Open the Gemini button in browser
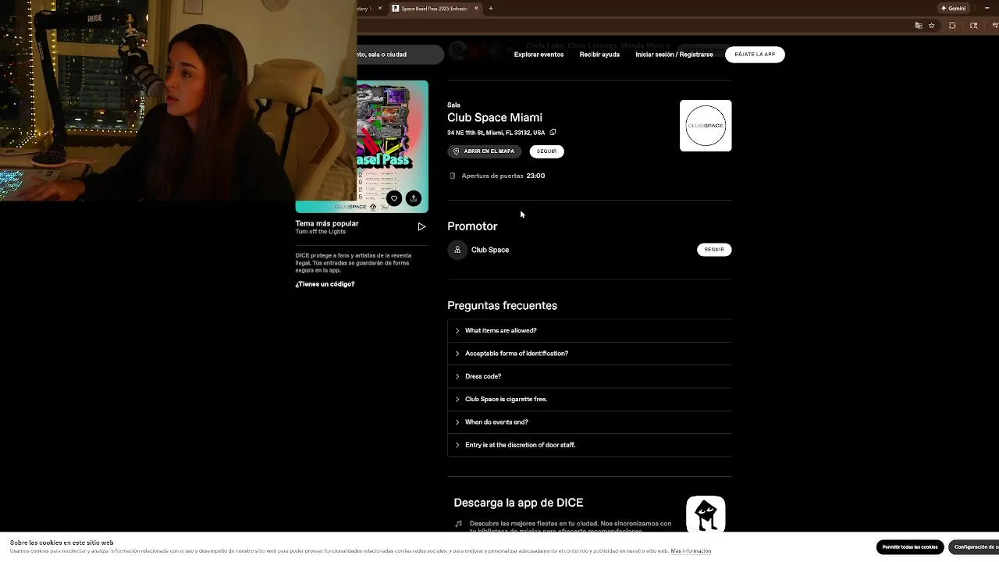This screenshot has height=562, width=999. (953, 8)
